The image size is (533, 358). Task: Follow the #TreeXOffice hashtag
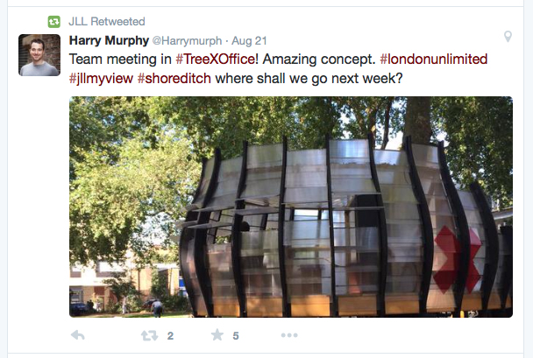(x=215, y=60)
